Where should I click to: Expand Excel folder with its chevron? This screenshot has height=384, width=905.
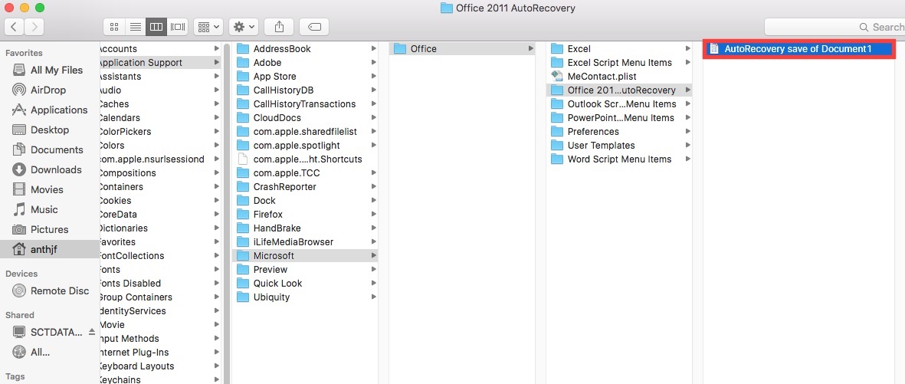click(x=688, y=49)
